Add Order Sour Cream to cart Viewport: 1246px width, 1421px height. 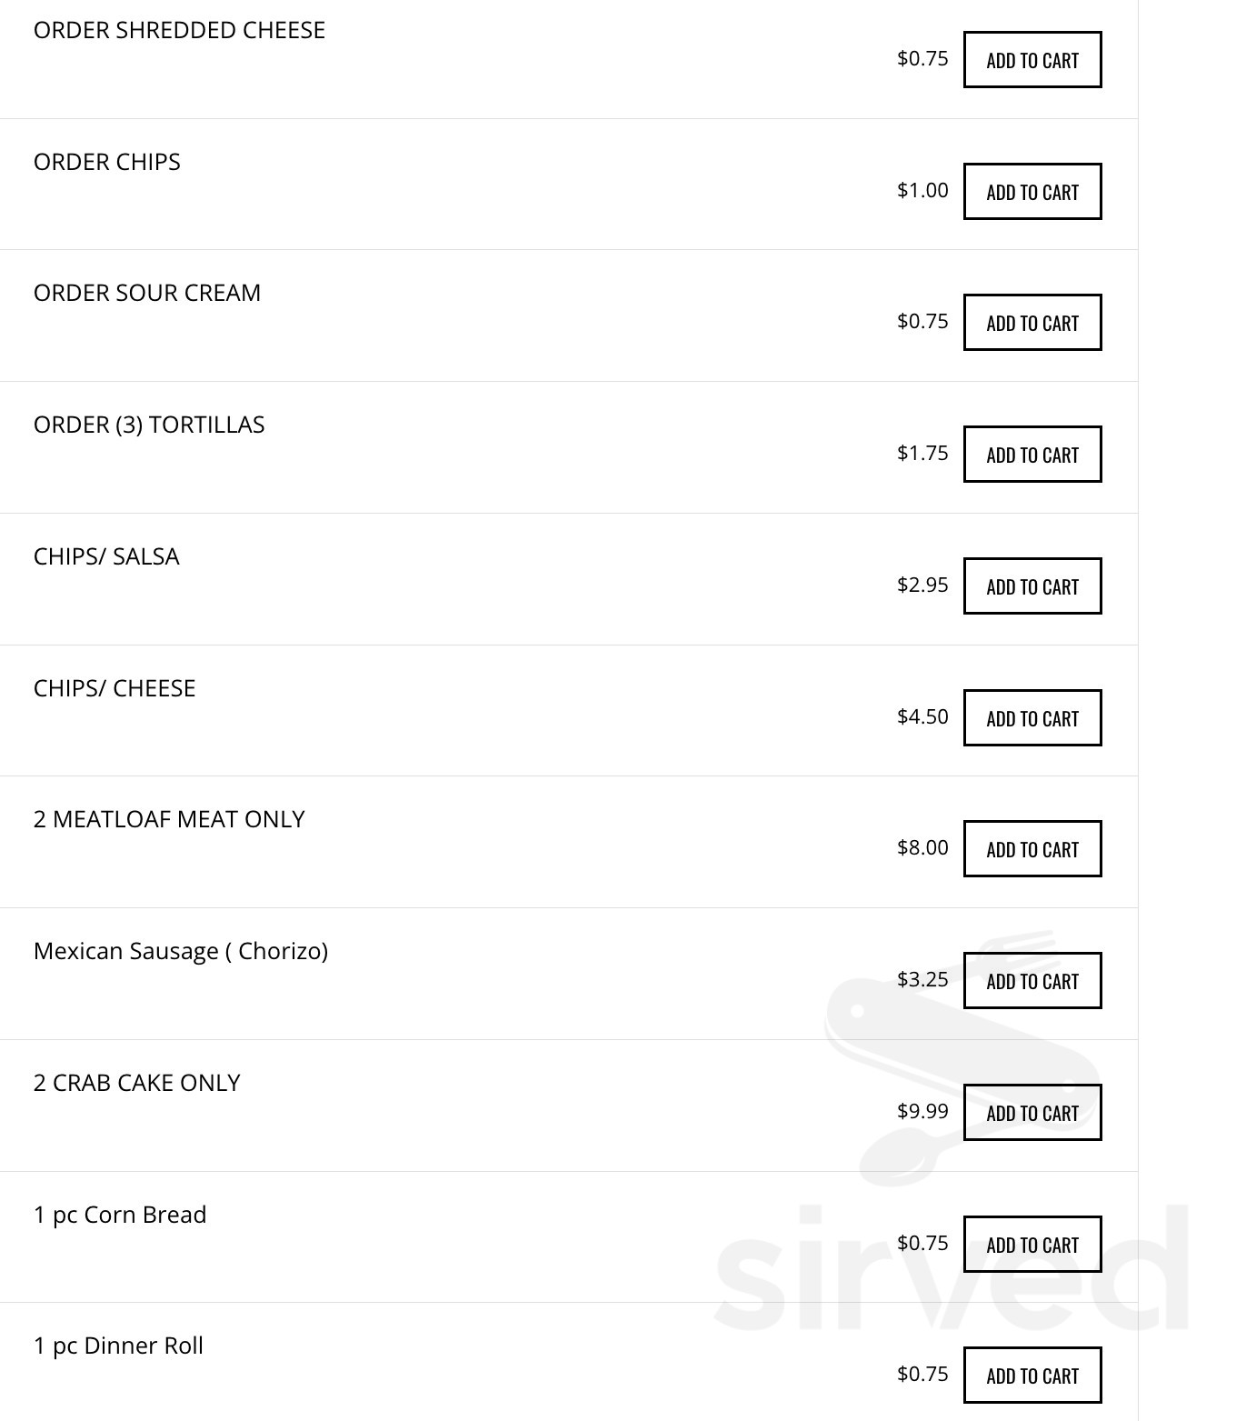1032,323
